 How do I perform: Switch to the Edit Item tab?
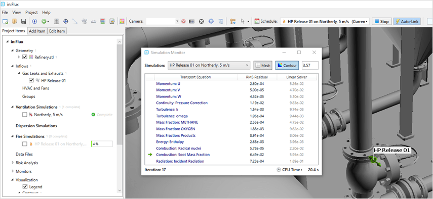click(x=57, y=31)
